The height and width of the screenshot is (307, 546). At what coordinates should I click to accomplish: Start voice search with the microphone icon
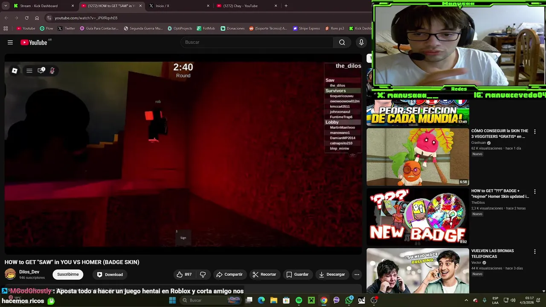click(x=361, y=42)
